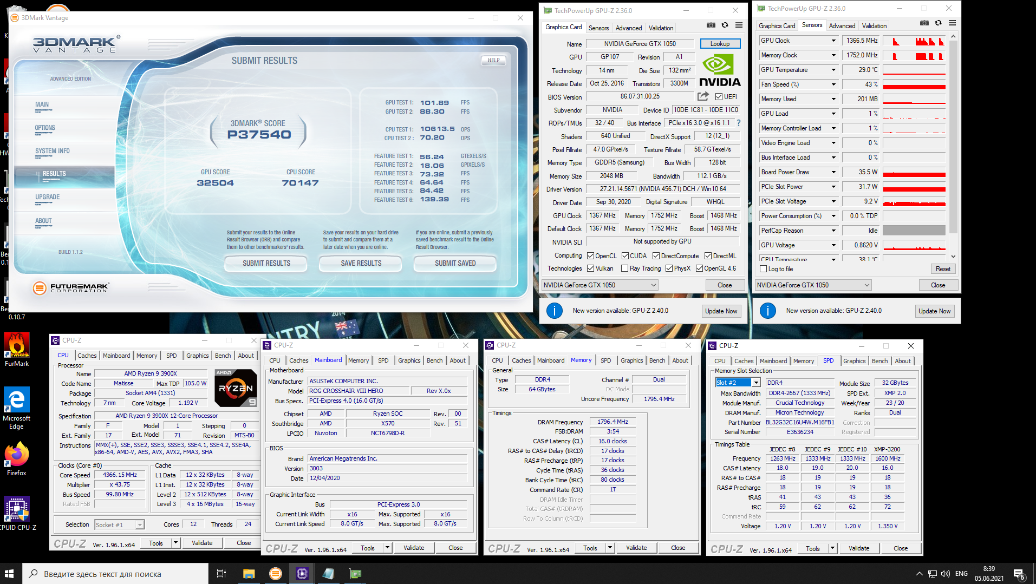Click camera icon in GPU-Z Sensors window
Screen dimensions: 1036x584
(924, 23)
